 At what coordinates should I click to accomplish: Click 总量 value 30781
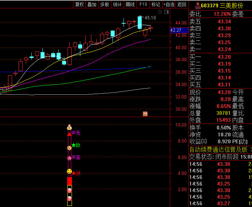(224, 113)
